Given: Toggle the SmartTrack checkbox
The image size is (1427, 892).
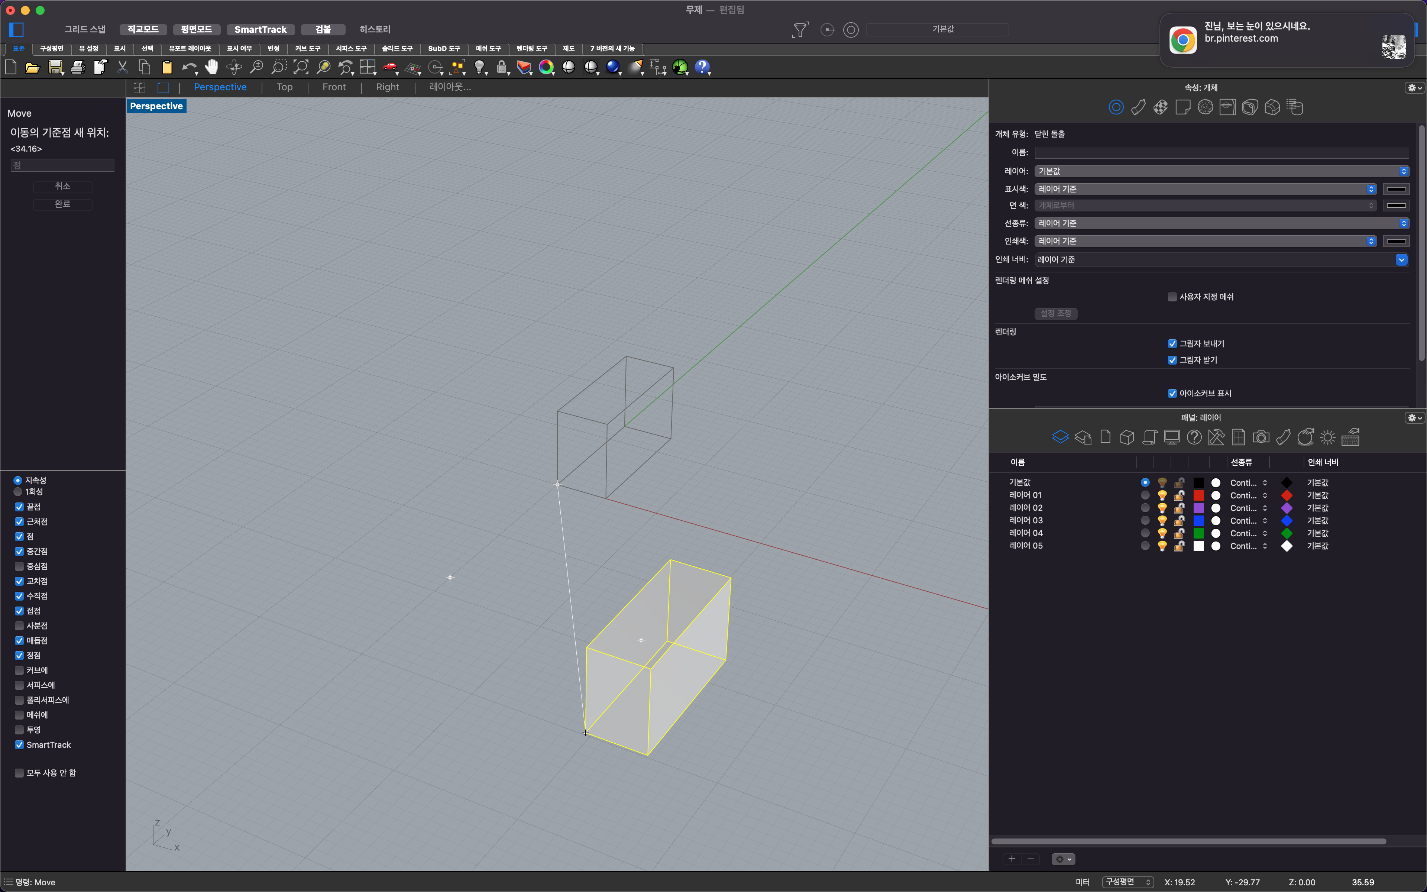Looking at the screenshot, I should click(x=19, y=744).
